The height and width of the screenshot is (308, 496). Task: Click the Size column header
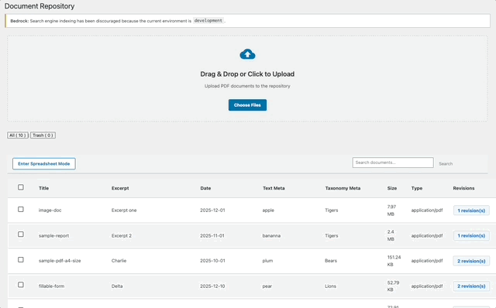coord(392,188)
